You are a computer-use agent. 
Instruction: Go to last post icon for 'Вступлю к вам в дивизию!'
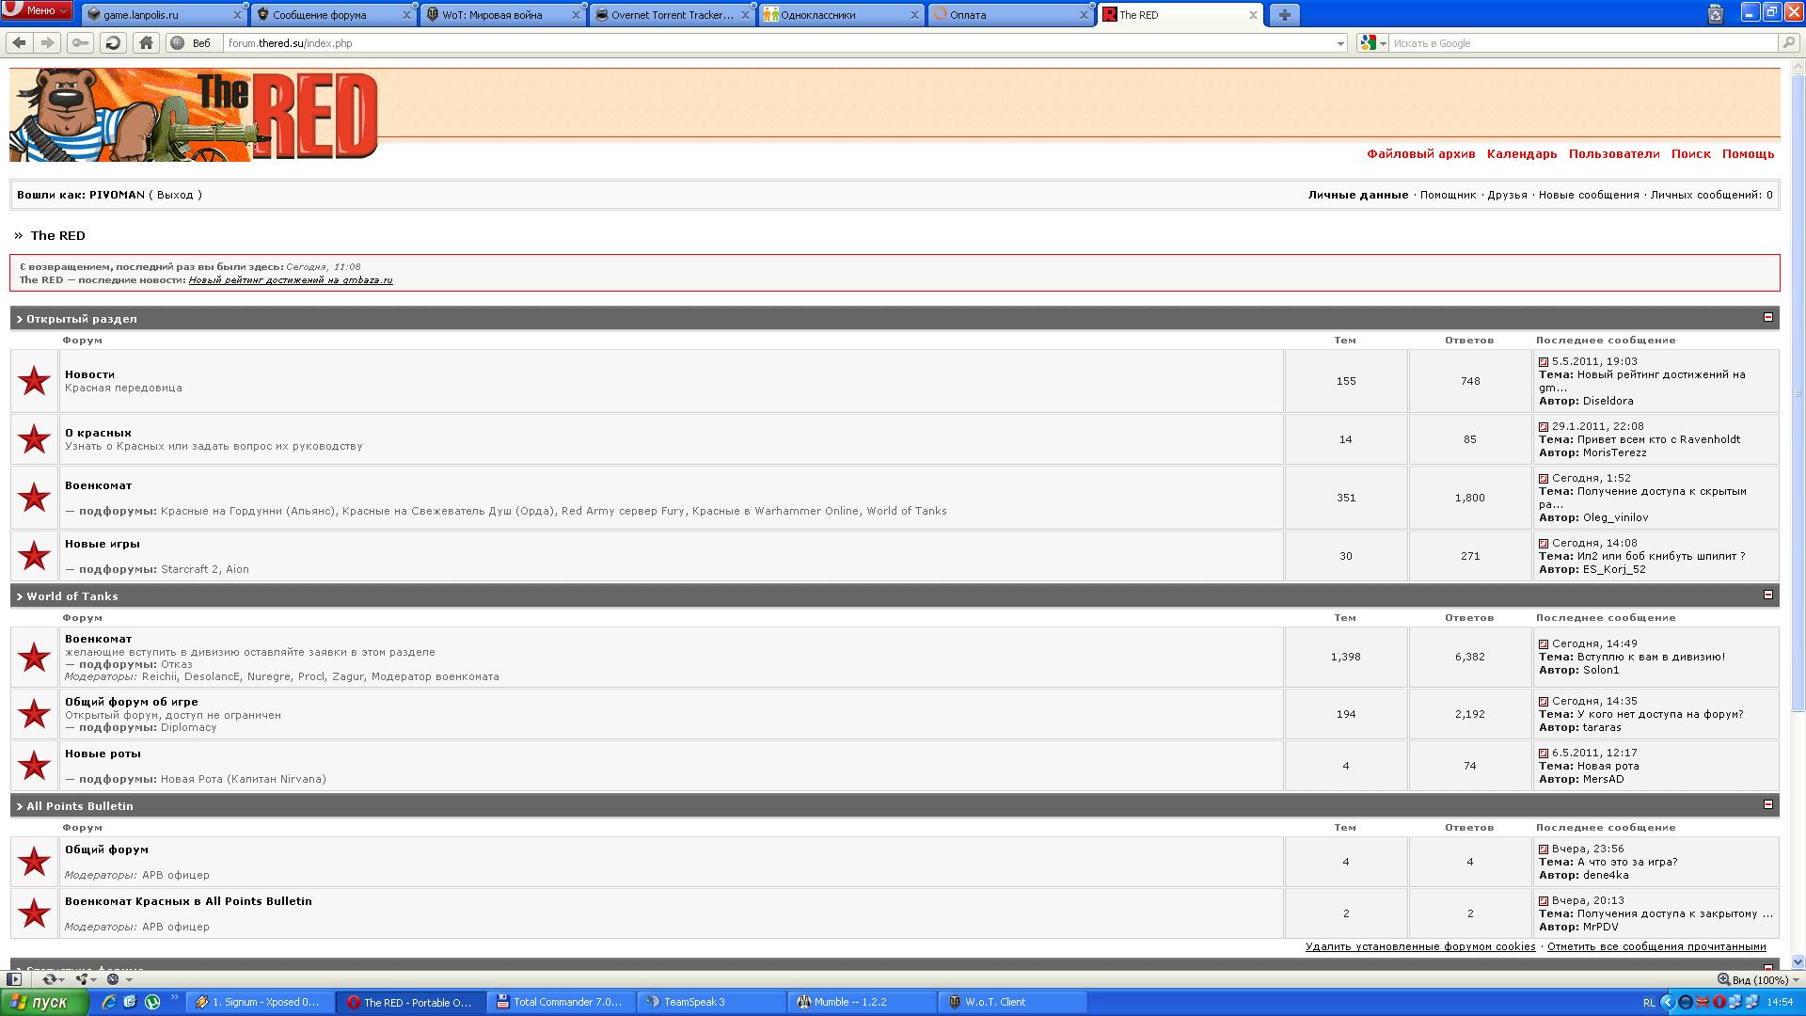pos(1543,644)
